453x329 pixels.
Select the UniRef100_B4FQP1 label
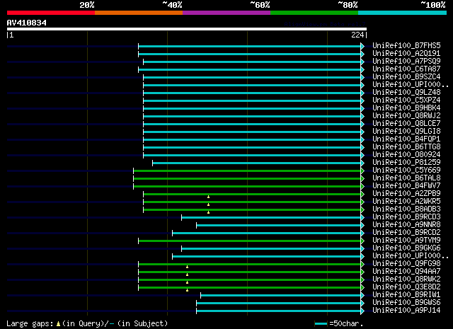406,139
